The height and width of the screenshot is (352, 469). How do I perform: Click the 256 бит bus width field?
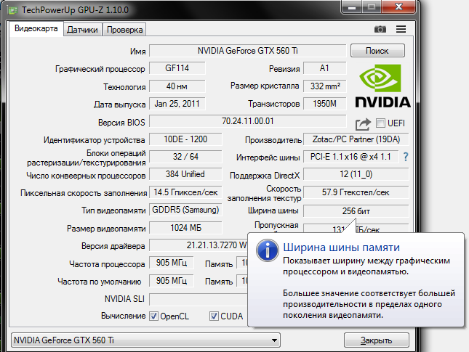(x=356, y=211)
